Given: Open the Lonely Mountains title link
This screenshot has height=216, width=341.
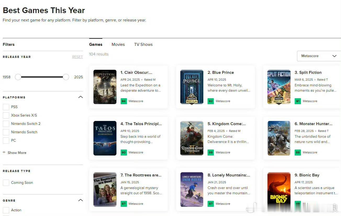Looking at the screenshot, I should point(229,175).
